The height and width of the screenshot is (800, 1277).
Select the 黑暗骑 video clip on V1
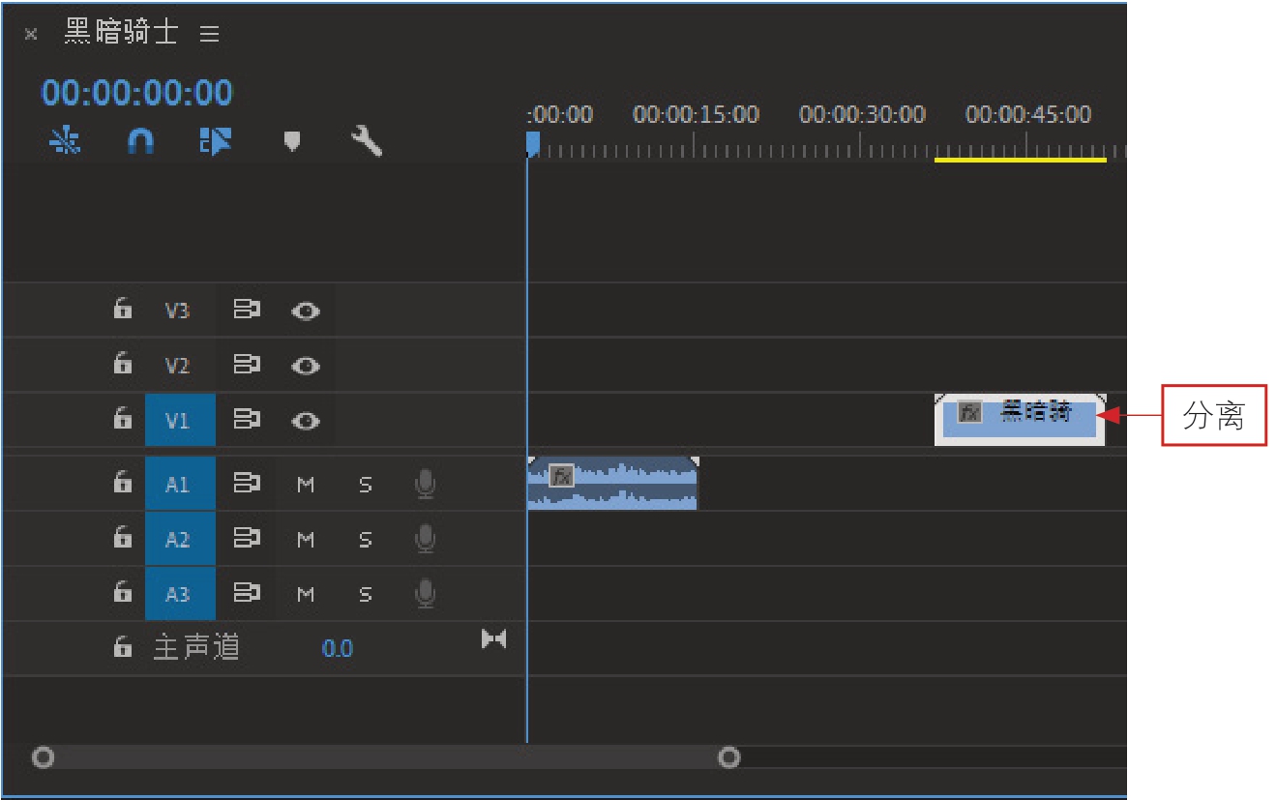1021,420
